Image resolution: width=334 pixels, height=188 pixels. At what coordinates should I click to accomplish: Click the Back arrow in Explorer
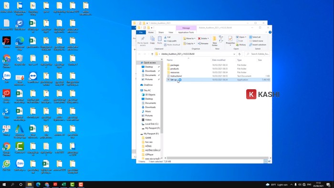coord(139,54)
